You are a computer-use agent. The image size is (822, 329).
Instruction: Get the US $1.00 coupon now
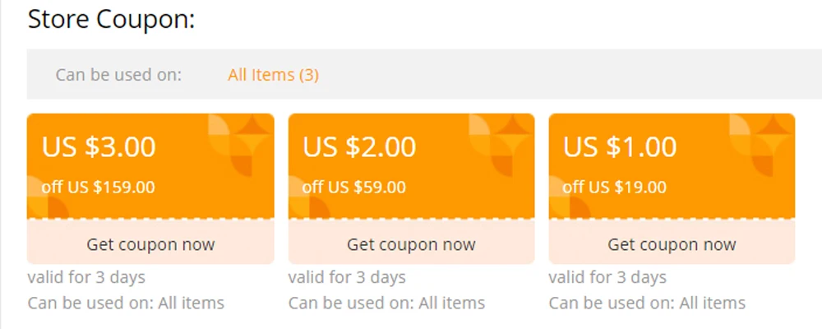672,244
